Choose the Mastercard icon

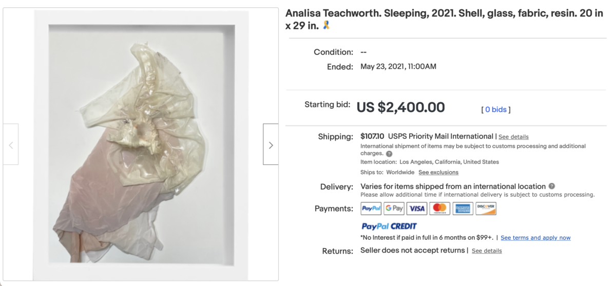pos(440,208)
